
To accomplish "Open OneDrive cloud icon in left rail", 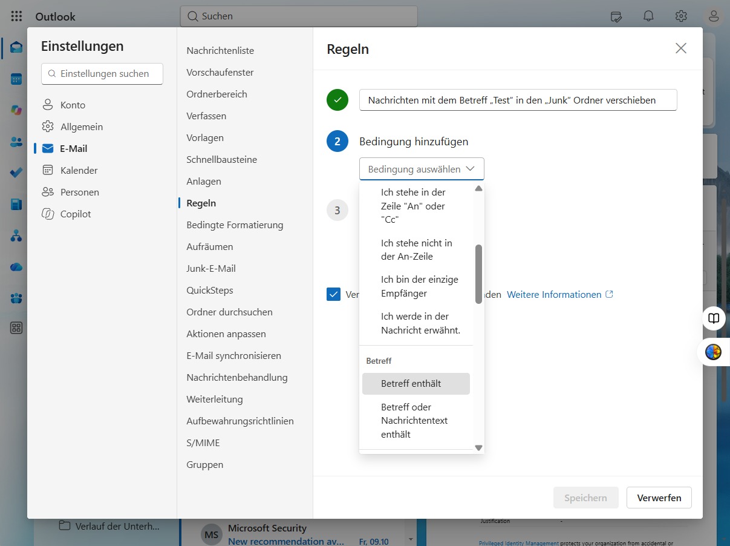I will [16, 266].
